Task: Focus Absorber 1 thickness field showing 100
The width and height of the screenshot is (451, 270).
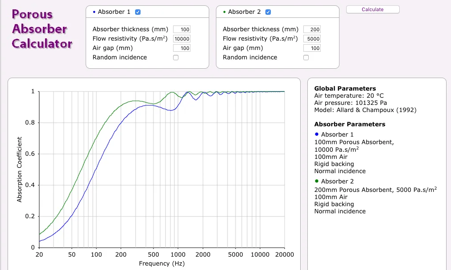Action: (x=182, y=29)
